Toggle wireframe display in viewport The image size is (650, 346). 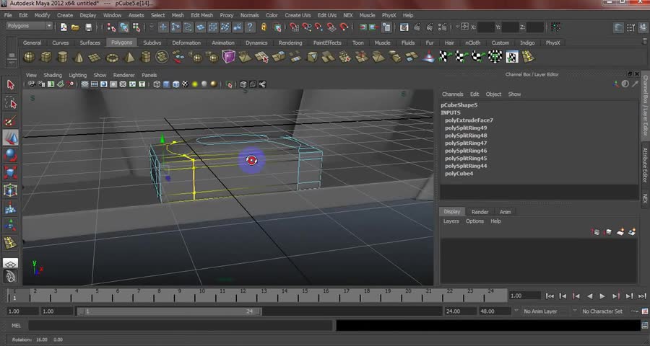[157, 84]
